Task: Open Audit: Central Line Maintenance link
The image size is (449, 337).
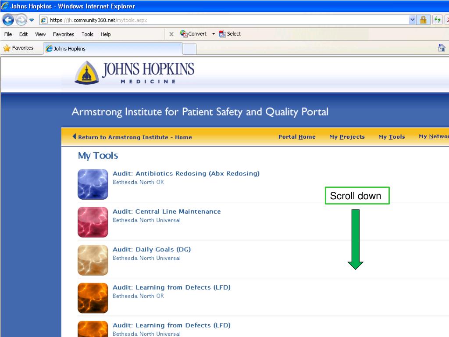Action: (x=167, y=212)
